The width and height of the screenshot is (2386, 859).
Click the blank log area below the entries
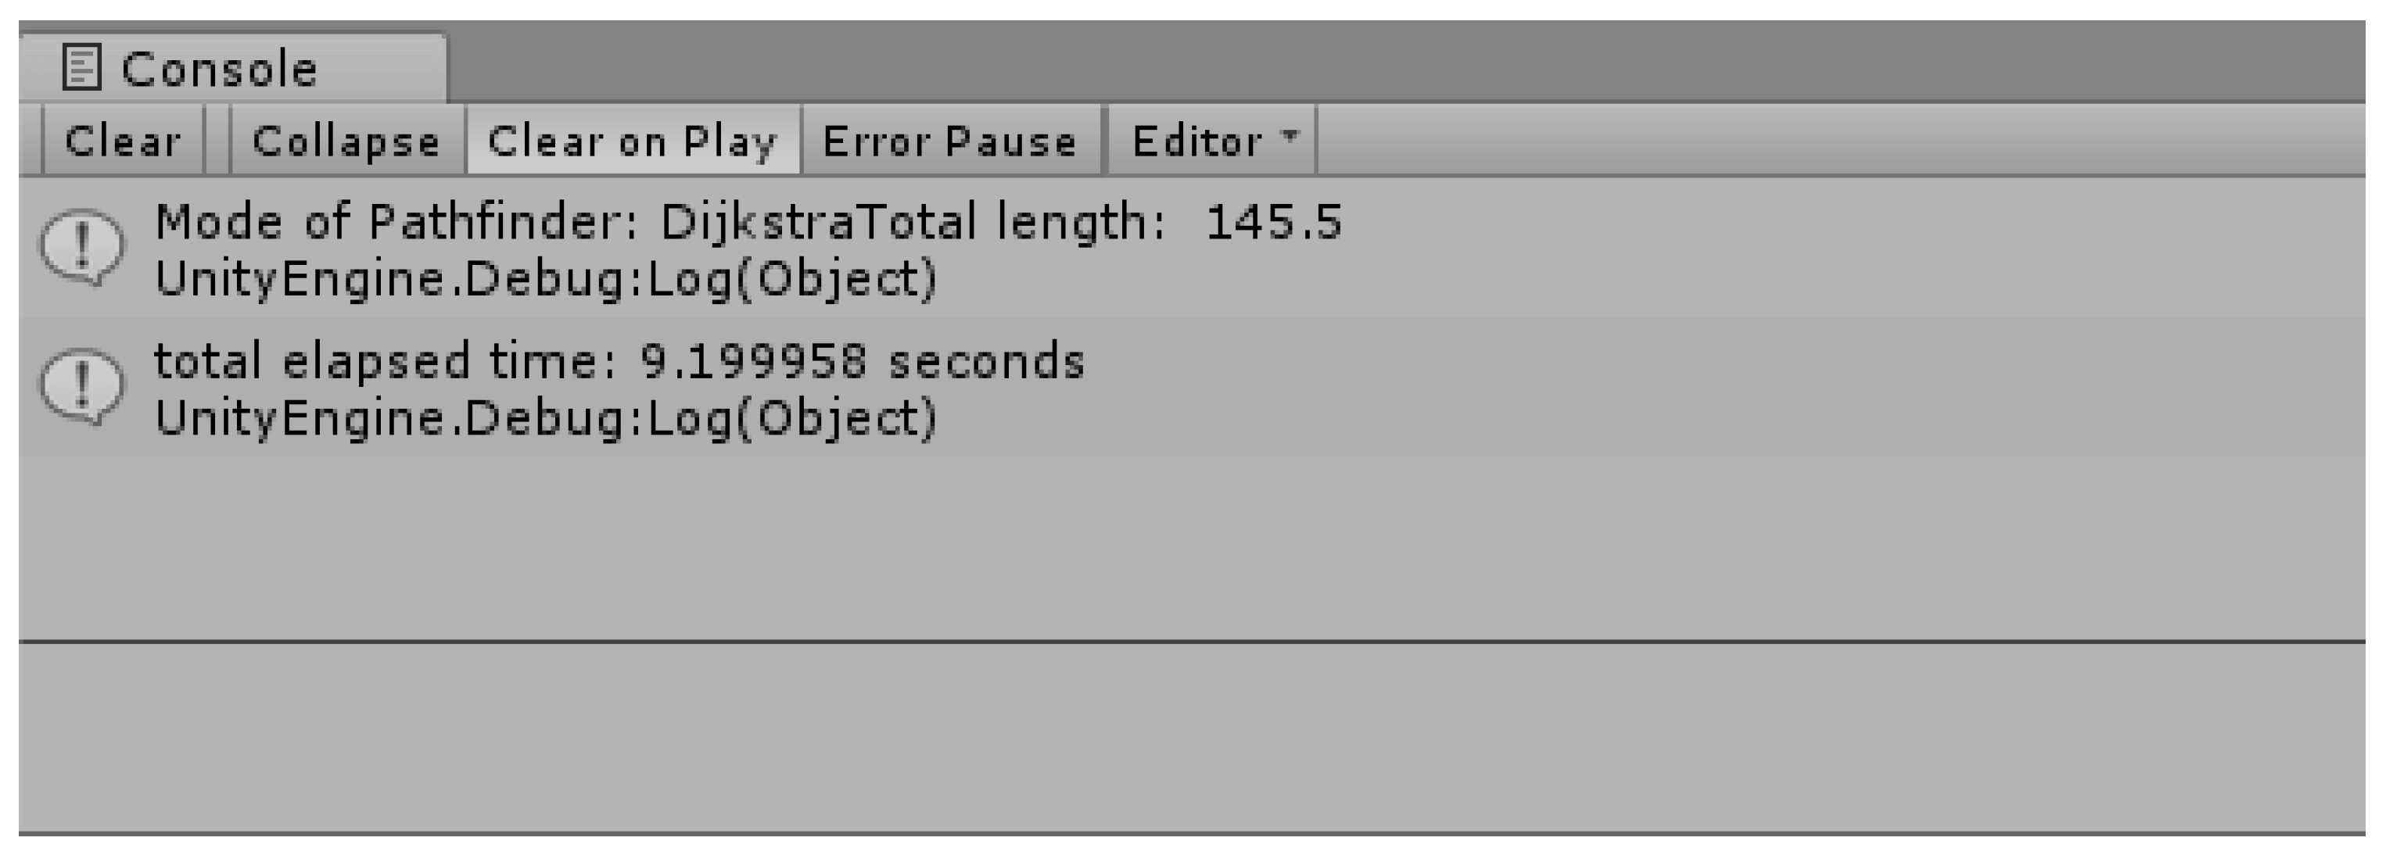(x=1193, y=546)
